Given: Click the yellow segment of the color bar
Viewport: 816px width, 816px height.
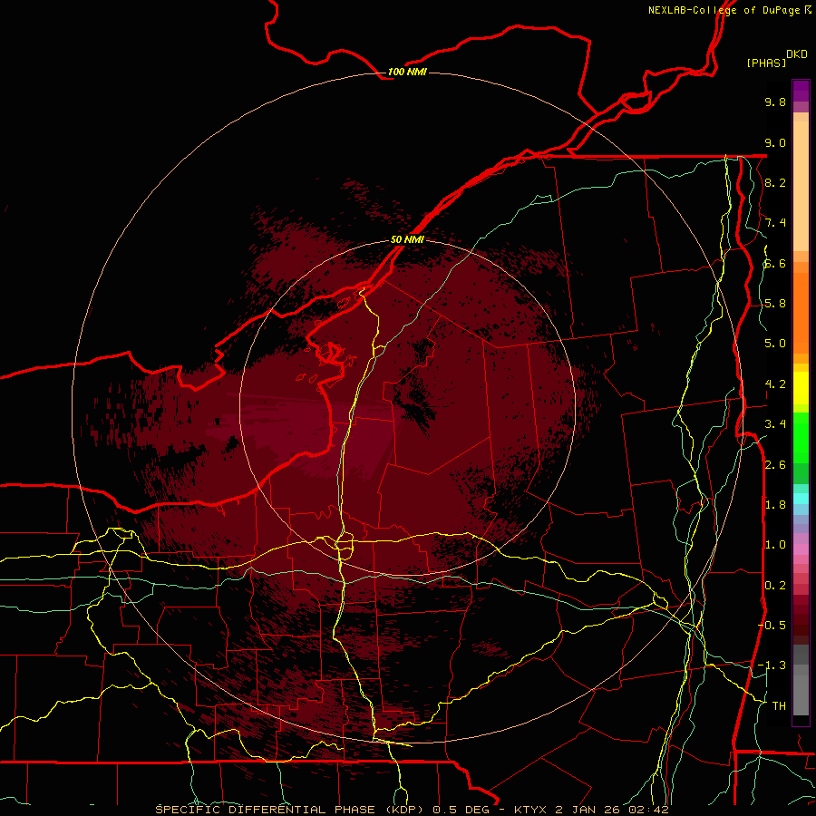Looking at the screenshot, I should [801, 388].
